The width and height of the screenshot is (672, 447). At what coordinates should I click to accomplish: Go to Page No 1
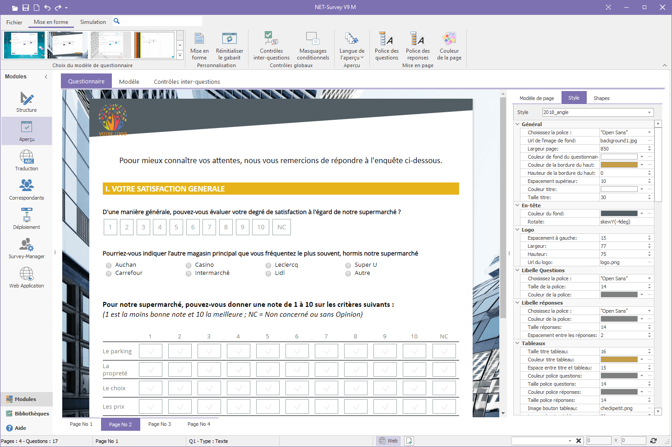point(81,424)
